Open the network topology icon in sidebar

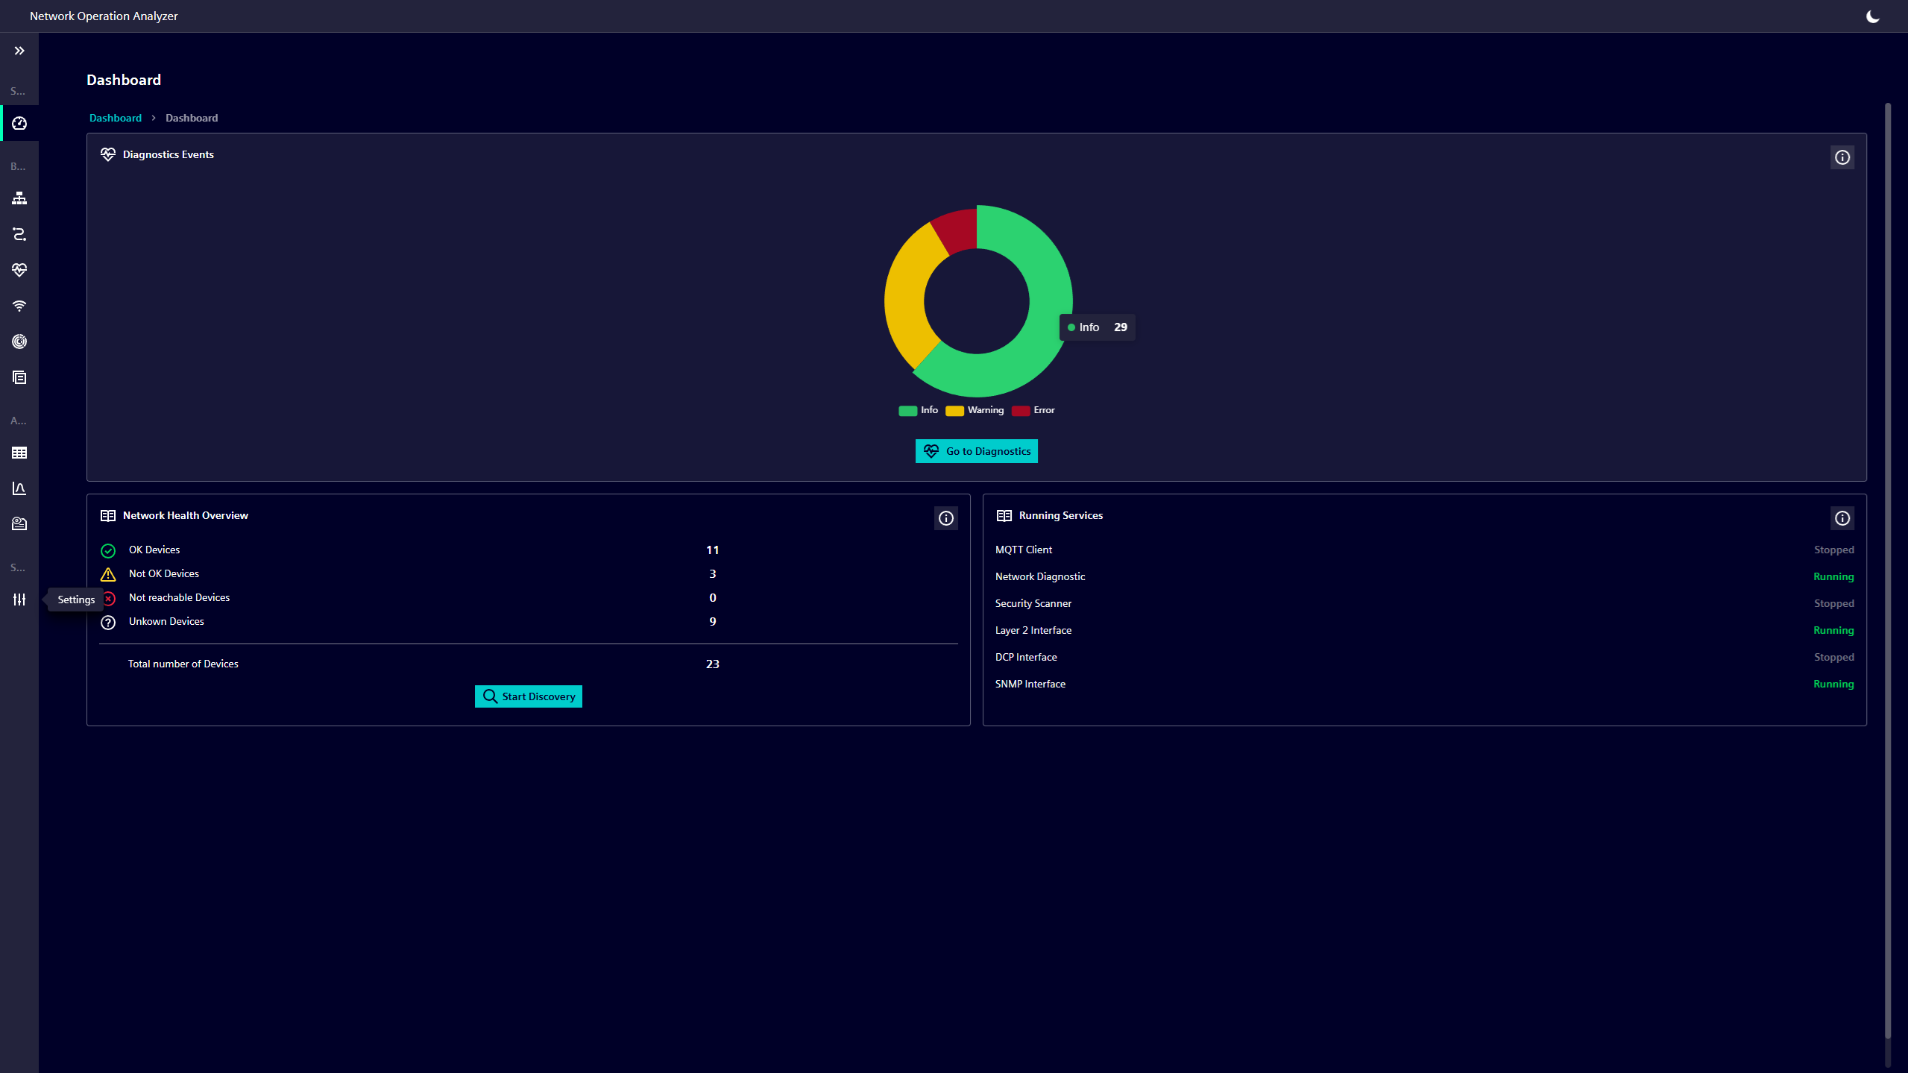19,198
